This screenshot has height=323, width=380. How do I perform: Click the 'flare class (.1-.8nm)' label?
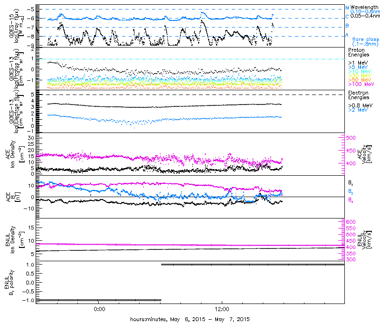click(365, 41)
